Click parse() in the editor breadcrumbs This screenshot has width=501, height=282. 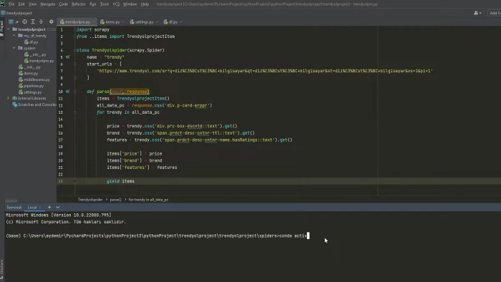[x=115, y=200]
